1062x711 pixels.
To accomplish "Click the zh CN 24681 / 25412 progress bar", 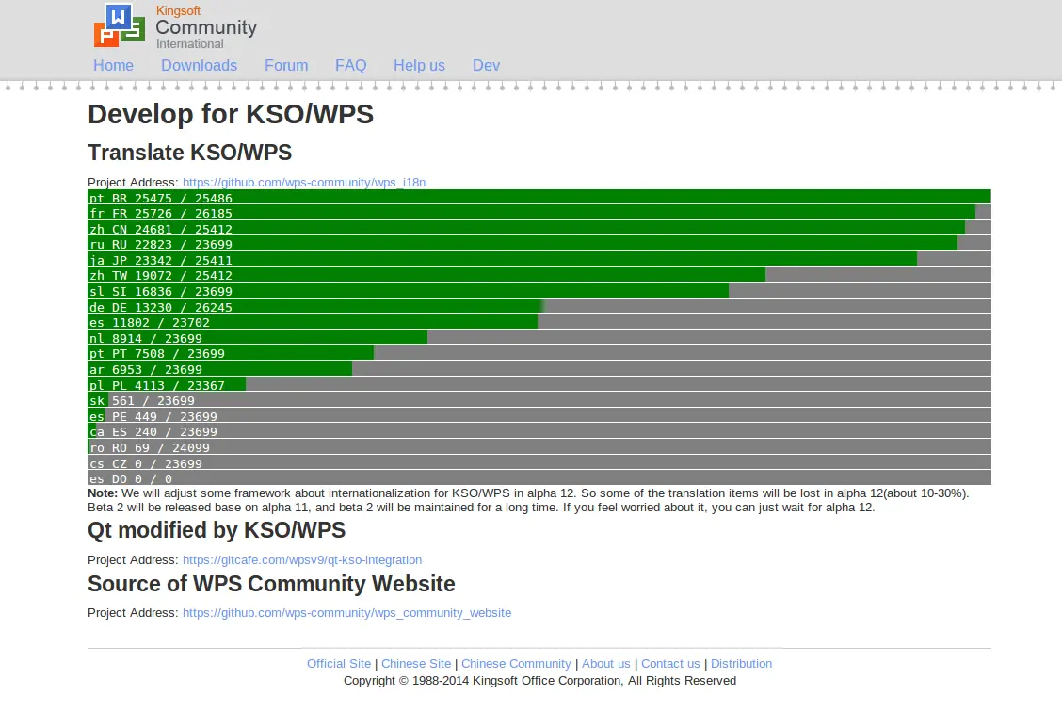I will click(x=539, y=228).
